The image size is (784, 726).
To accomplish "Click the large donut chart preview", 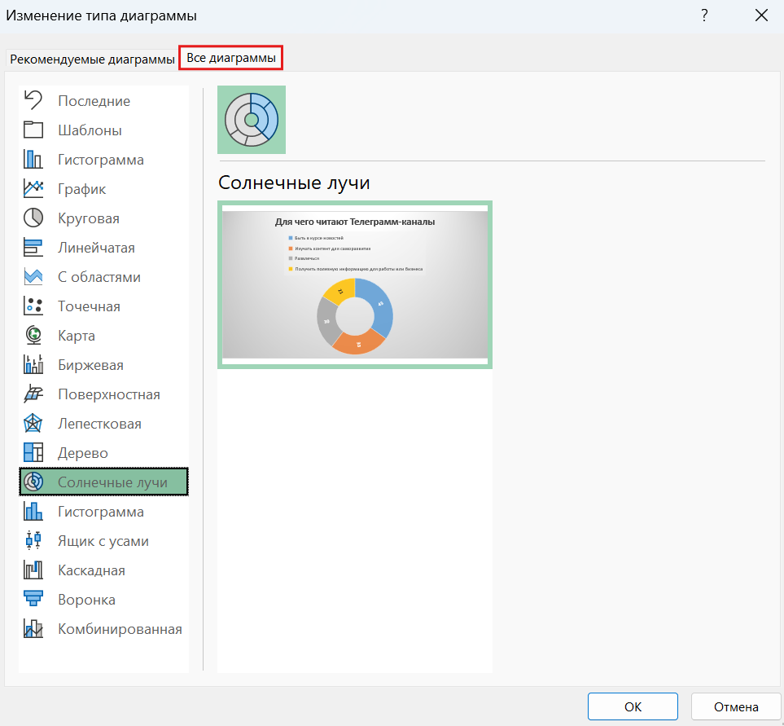I will pos(355,284).
